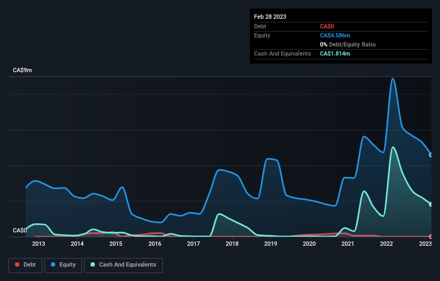The height and width of the screenshot is (281, 440).
Task: Select the Cash end-point marker on chart
Action: click(x=431, y=205)
